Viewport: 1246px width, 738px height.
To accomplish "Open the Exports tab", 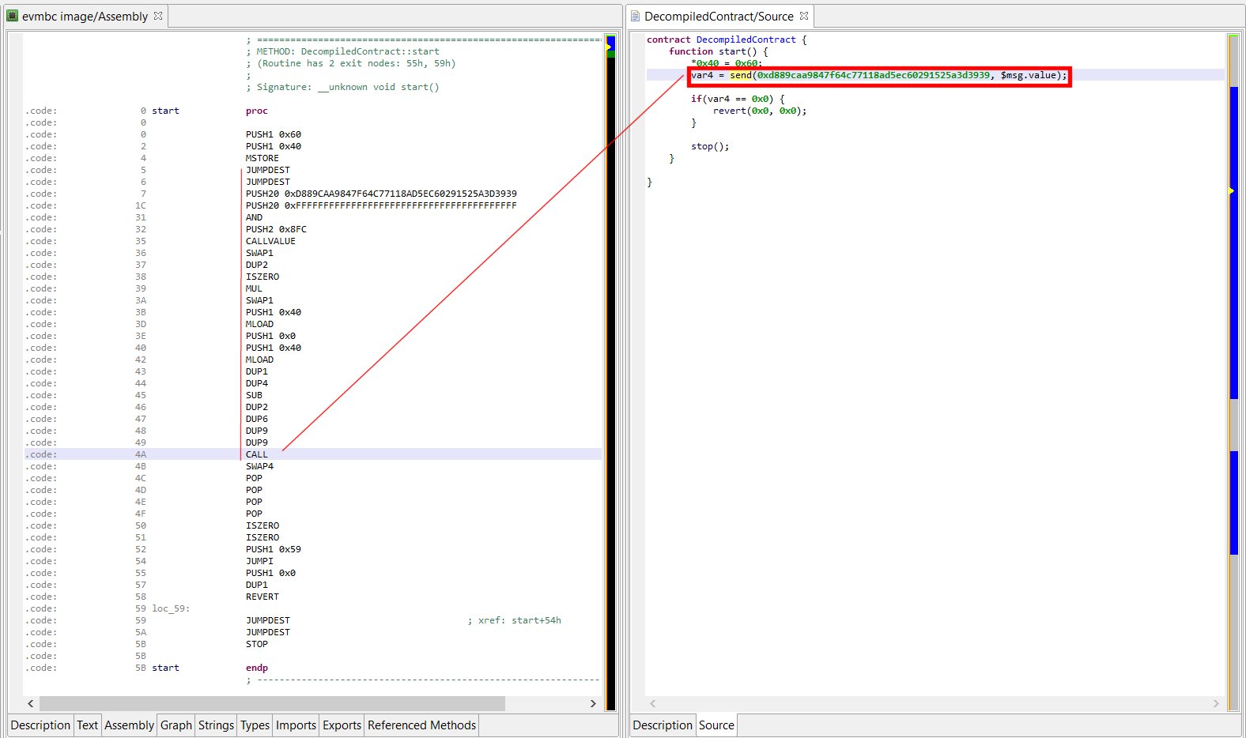I will pyautogui.click(x=342, y=725).
